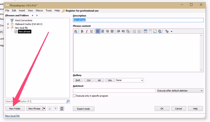Expand the Clipboard Cache node

pyautogui.click(x=8, y=24)
